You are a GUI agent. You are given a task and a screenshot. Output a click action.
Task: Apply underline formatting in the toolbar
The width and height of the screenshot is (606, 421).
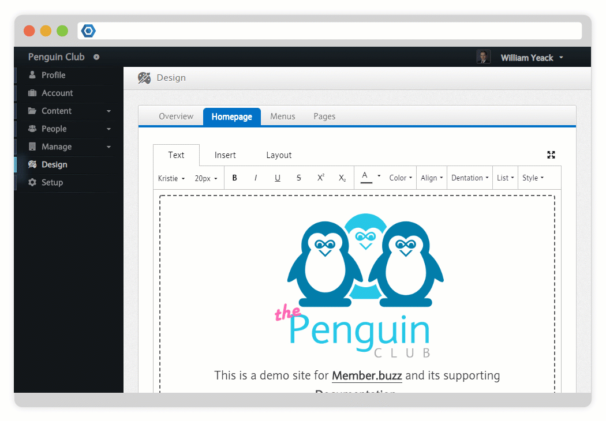click(x=278, y=178)
